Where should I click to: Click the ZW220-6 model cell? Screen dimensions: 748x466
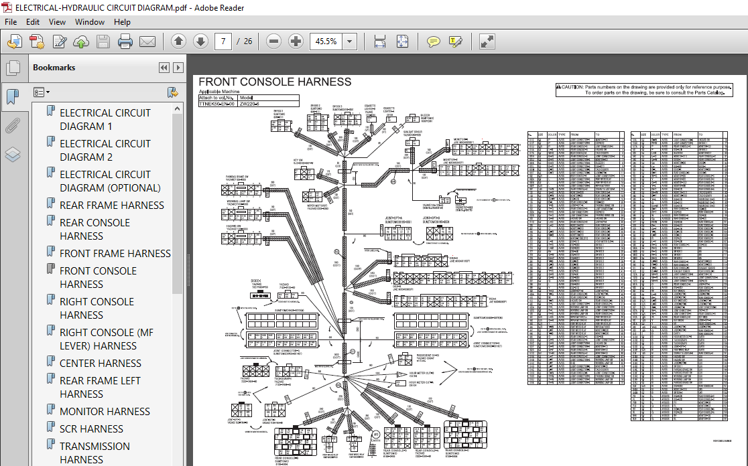click(x=269, y=103)
